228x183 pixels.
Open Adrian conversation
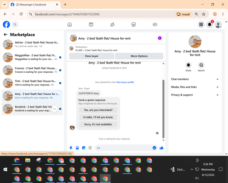(32, 44)
